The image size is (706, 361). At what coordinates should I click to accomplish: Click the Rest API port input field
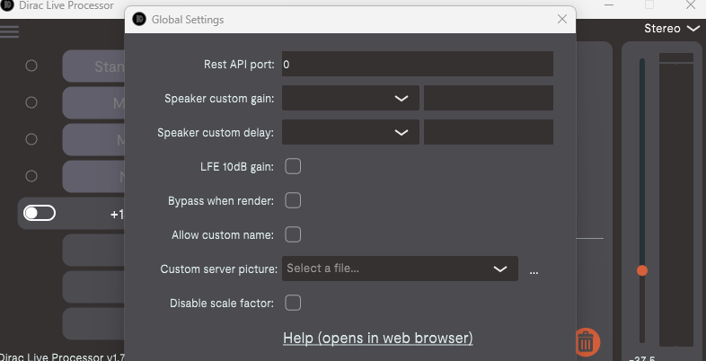click(x=417, y=64)
